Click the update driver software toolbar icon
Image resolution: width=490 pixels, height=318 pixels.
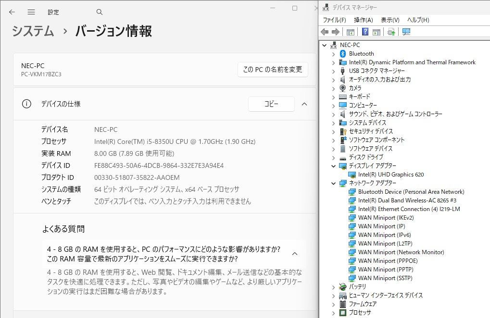[391, 32]
